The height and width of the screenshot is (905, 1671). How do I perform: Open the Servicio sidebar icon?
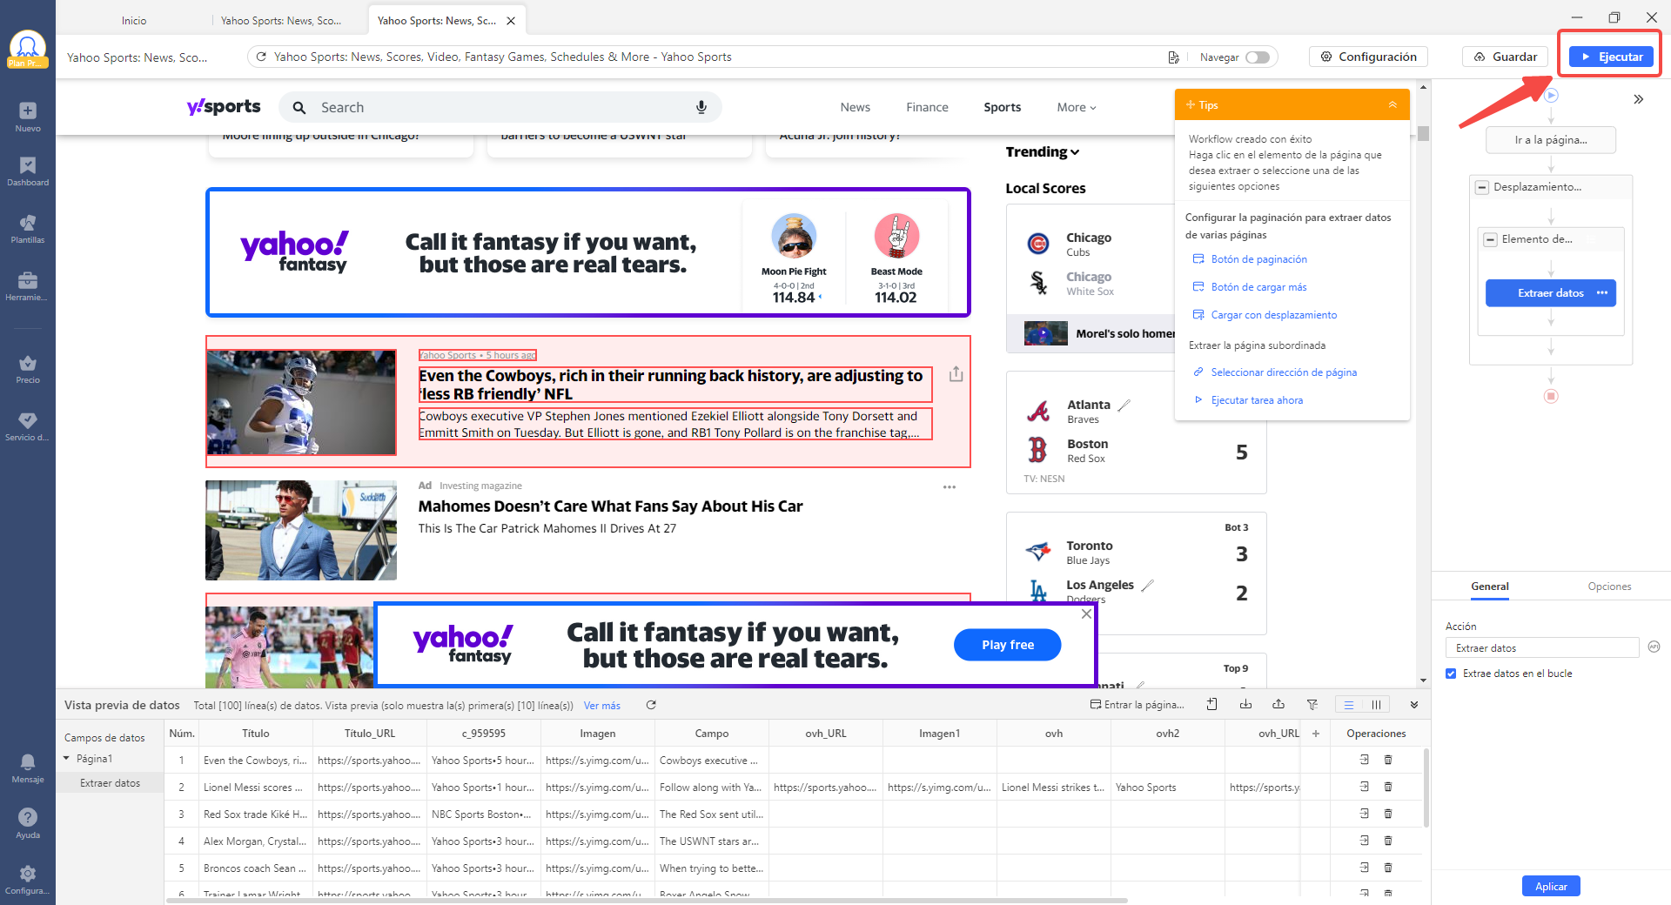(28, 421)
